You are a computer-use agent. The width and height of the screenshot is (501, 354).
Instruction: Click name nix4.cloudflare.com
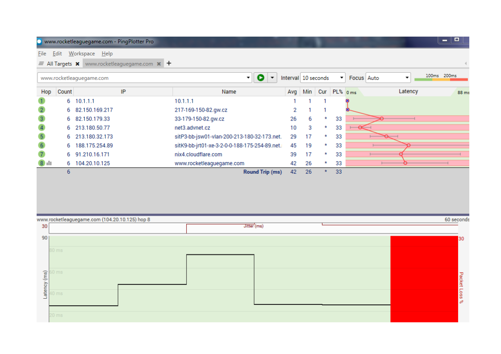point(198,154)
